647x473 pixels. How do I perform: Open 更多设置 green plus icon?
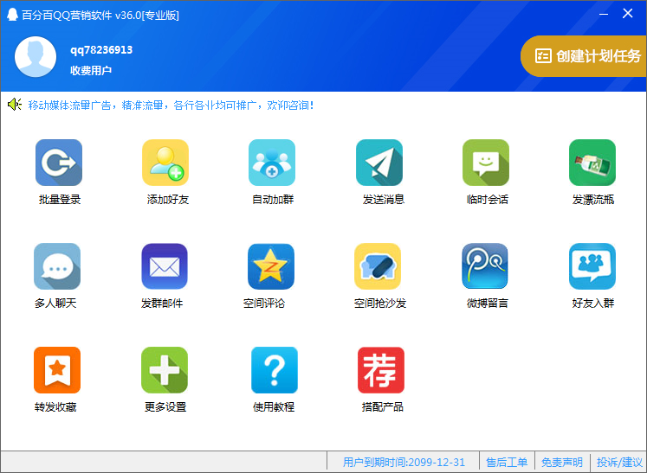pyautogui.click(x=165, y=370)
